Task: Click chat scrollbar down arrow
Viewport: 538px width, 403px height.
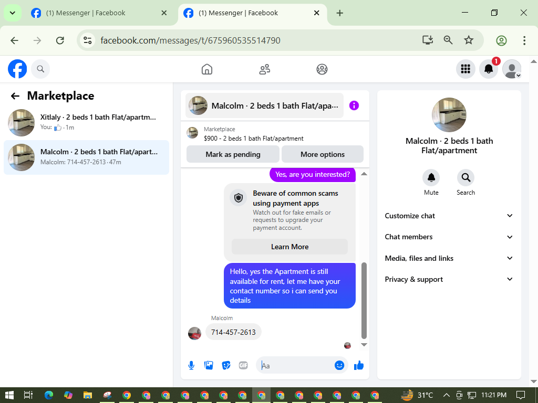Action: pyautogui.click(x=364, y=344)
